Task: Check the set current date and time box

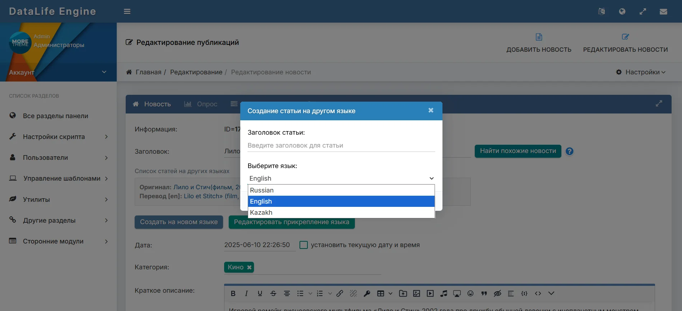Action: tap(303, 245)
